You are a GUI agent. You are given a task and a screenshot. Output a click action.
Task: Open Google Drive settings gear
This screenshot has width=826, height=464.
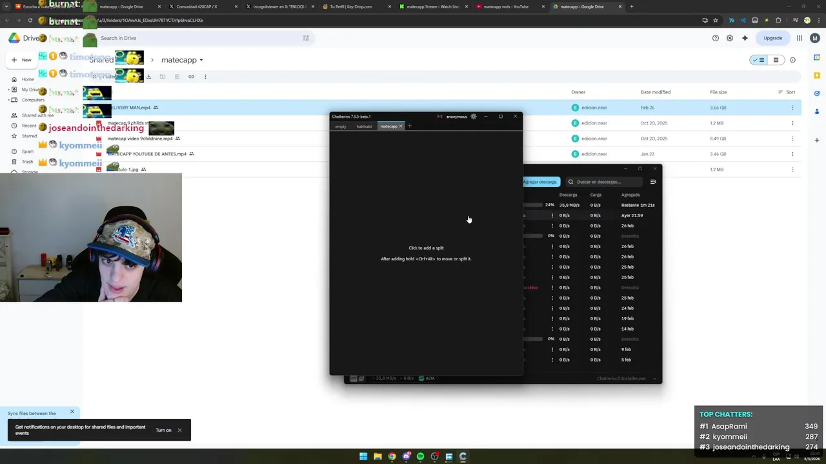tap(730, 38)
